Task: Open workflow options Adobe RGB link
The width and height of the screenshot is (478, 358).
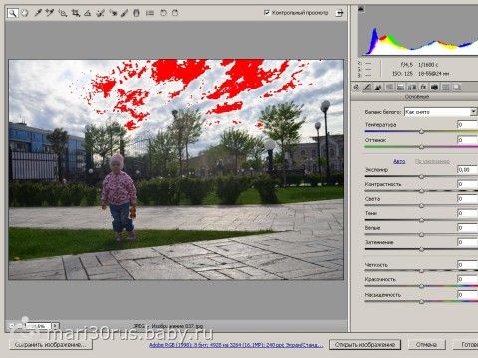Action: tap(236, 345)
